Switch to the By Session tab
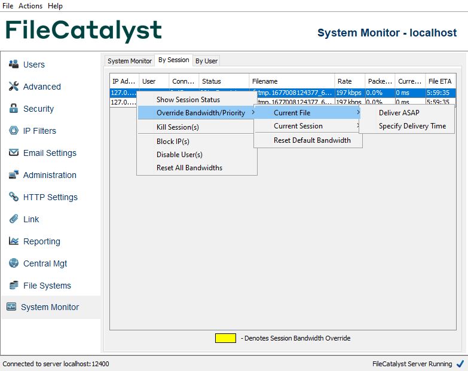 pyautogui.click(x=174, y=60)
